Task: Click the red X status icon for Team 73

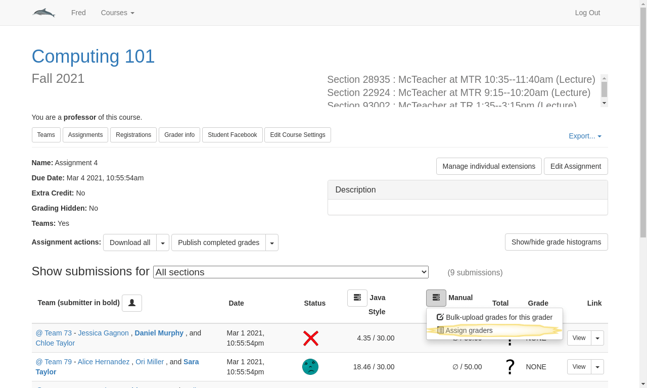Action: [x=310, y=338]
